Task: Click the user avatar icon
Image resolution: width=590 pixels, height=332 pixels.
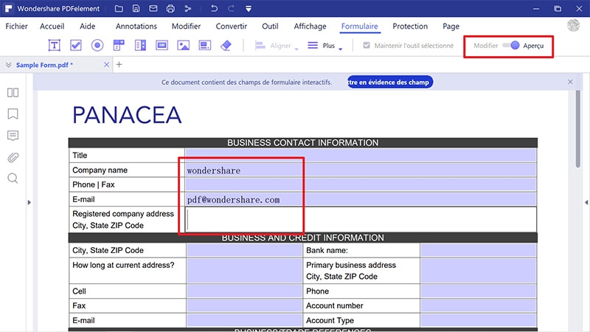Action: click(x=574, y=25)
